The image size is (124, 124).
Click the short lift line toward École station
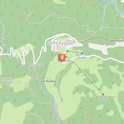point(74,52)
